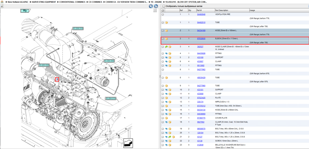309x149 pixels.
Task: Open diagram reference label 10.450.030
Action: 44,65
